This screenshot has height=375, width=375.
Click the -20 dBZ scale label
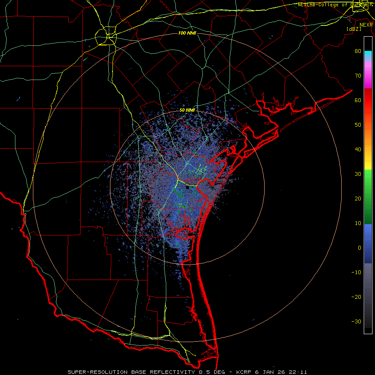tap(356, 297)
